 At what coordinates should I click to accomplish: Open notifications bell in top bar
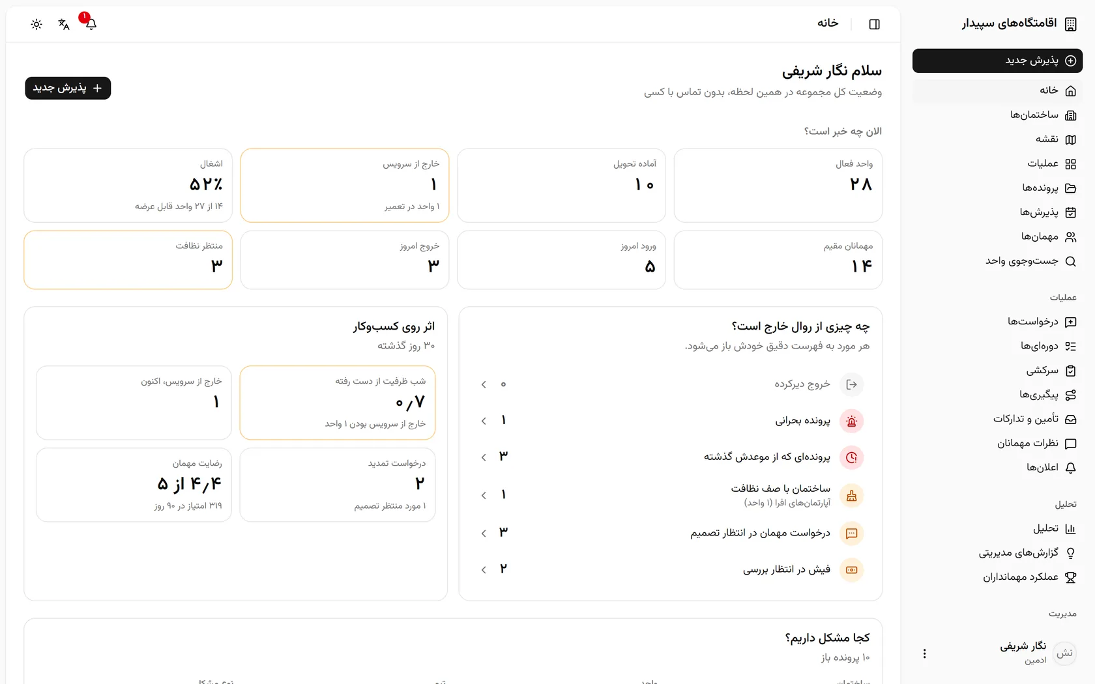(x=91, y=24)
